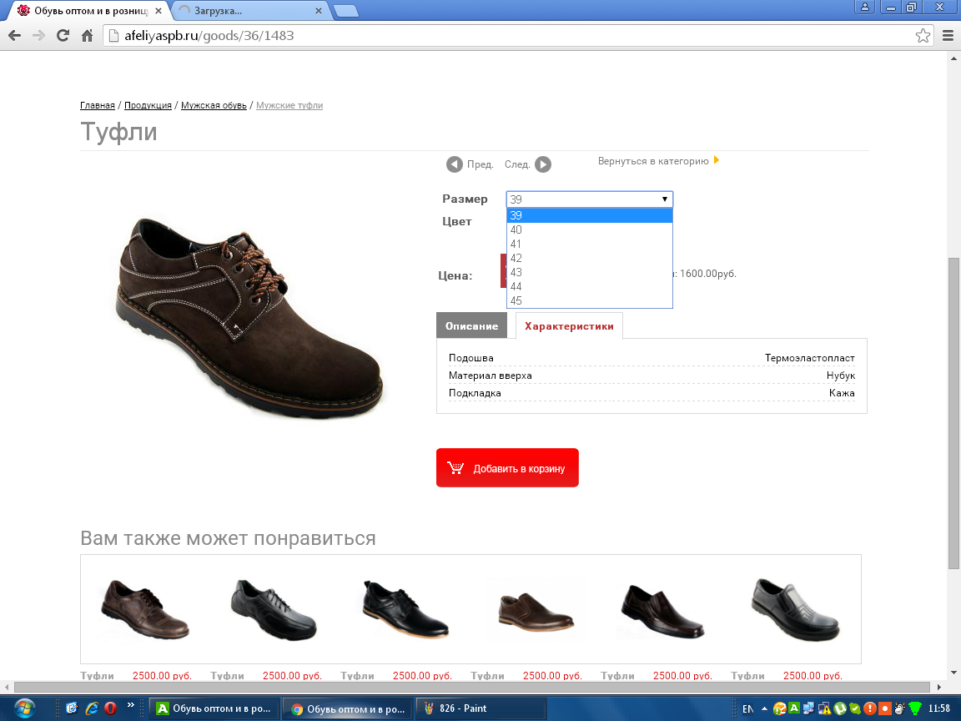This screenshot has width=961, height=721.
Task: Open the third black shoe with tan sole
Action: coord(405,608)
